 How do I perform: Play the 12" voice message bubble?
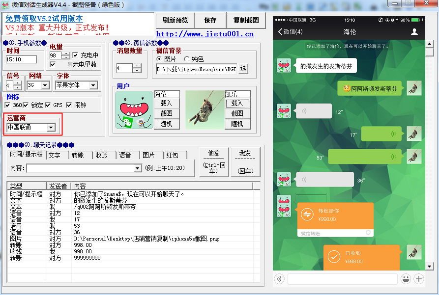click(314, 111)
